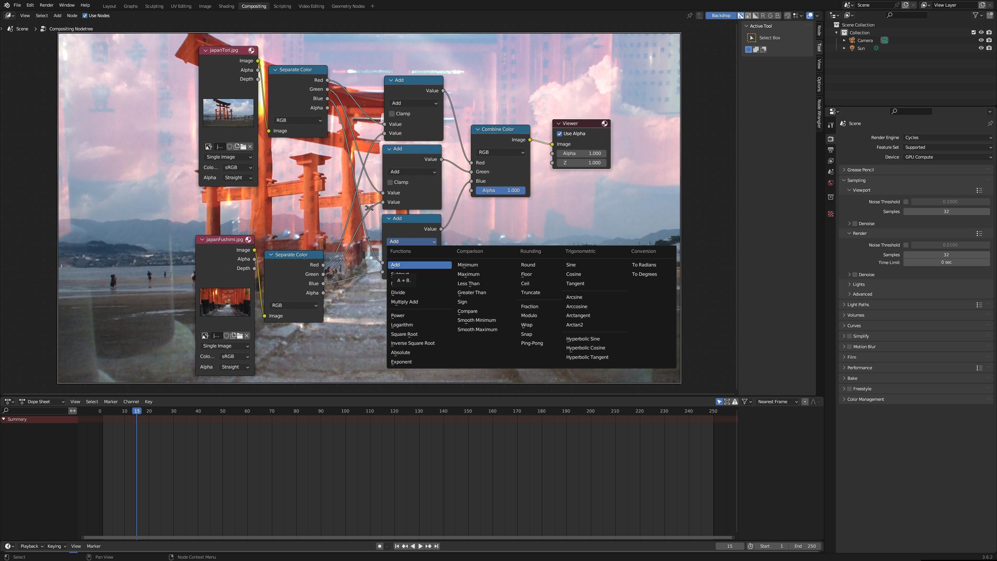Enable Clamp on the middle Add node
Screen dimensions: 997x561
[x=390, y=182]
